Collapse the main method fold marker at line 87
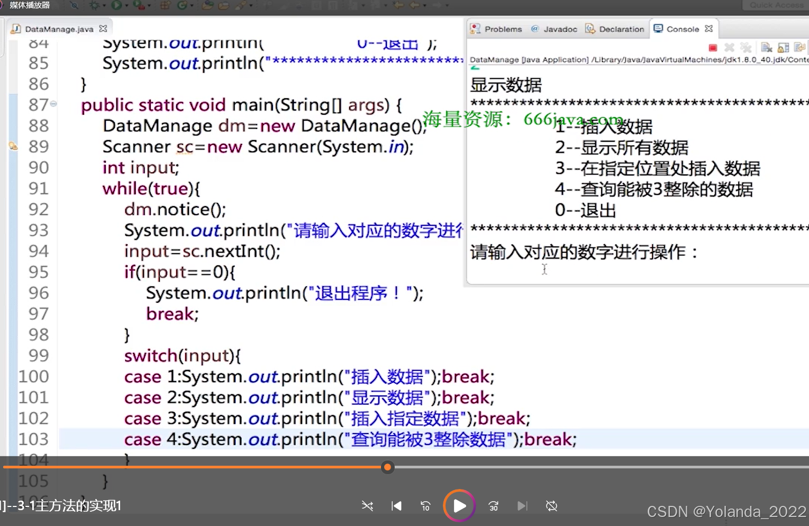Viewport: 809px width, 526px height. 53,104
